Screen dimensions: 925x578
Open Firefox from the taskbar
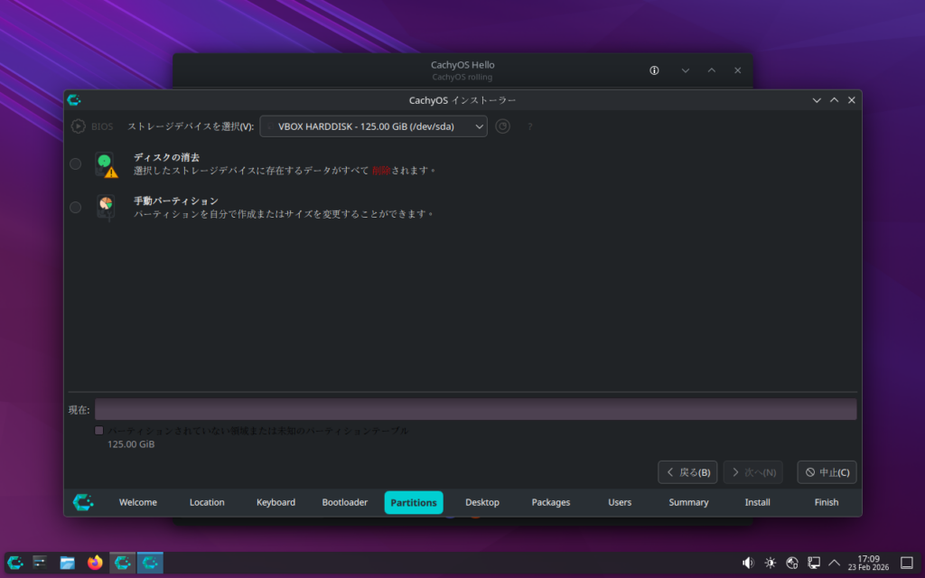95,563
